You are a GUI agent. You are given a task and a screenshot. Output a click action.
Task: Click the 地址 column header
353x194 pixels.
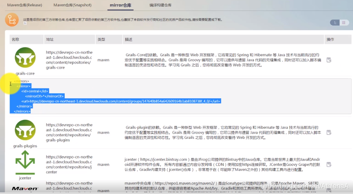pyautogui.click(x=69, y=39)
